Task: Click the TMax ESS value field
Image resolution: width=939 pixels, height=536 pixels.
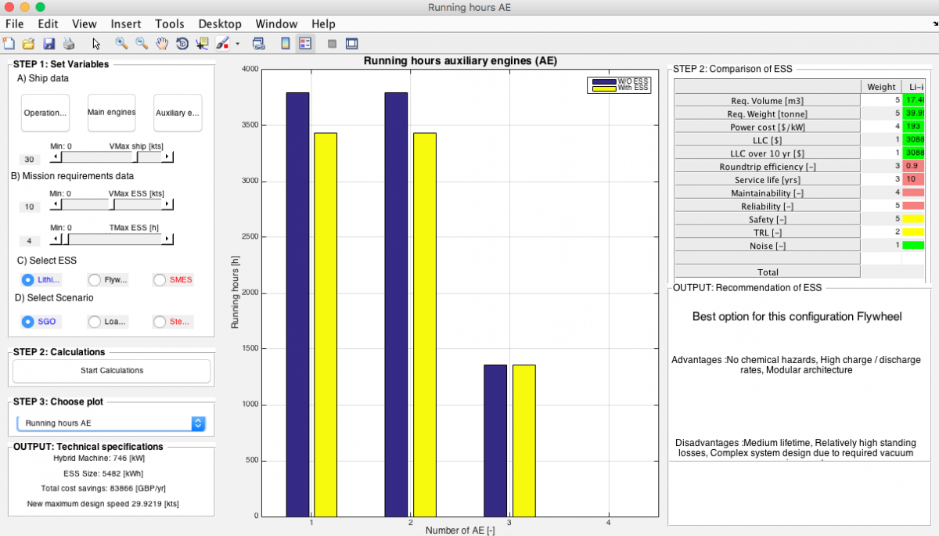Action: (x=28, y=241)
